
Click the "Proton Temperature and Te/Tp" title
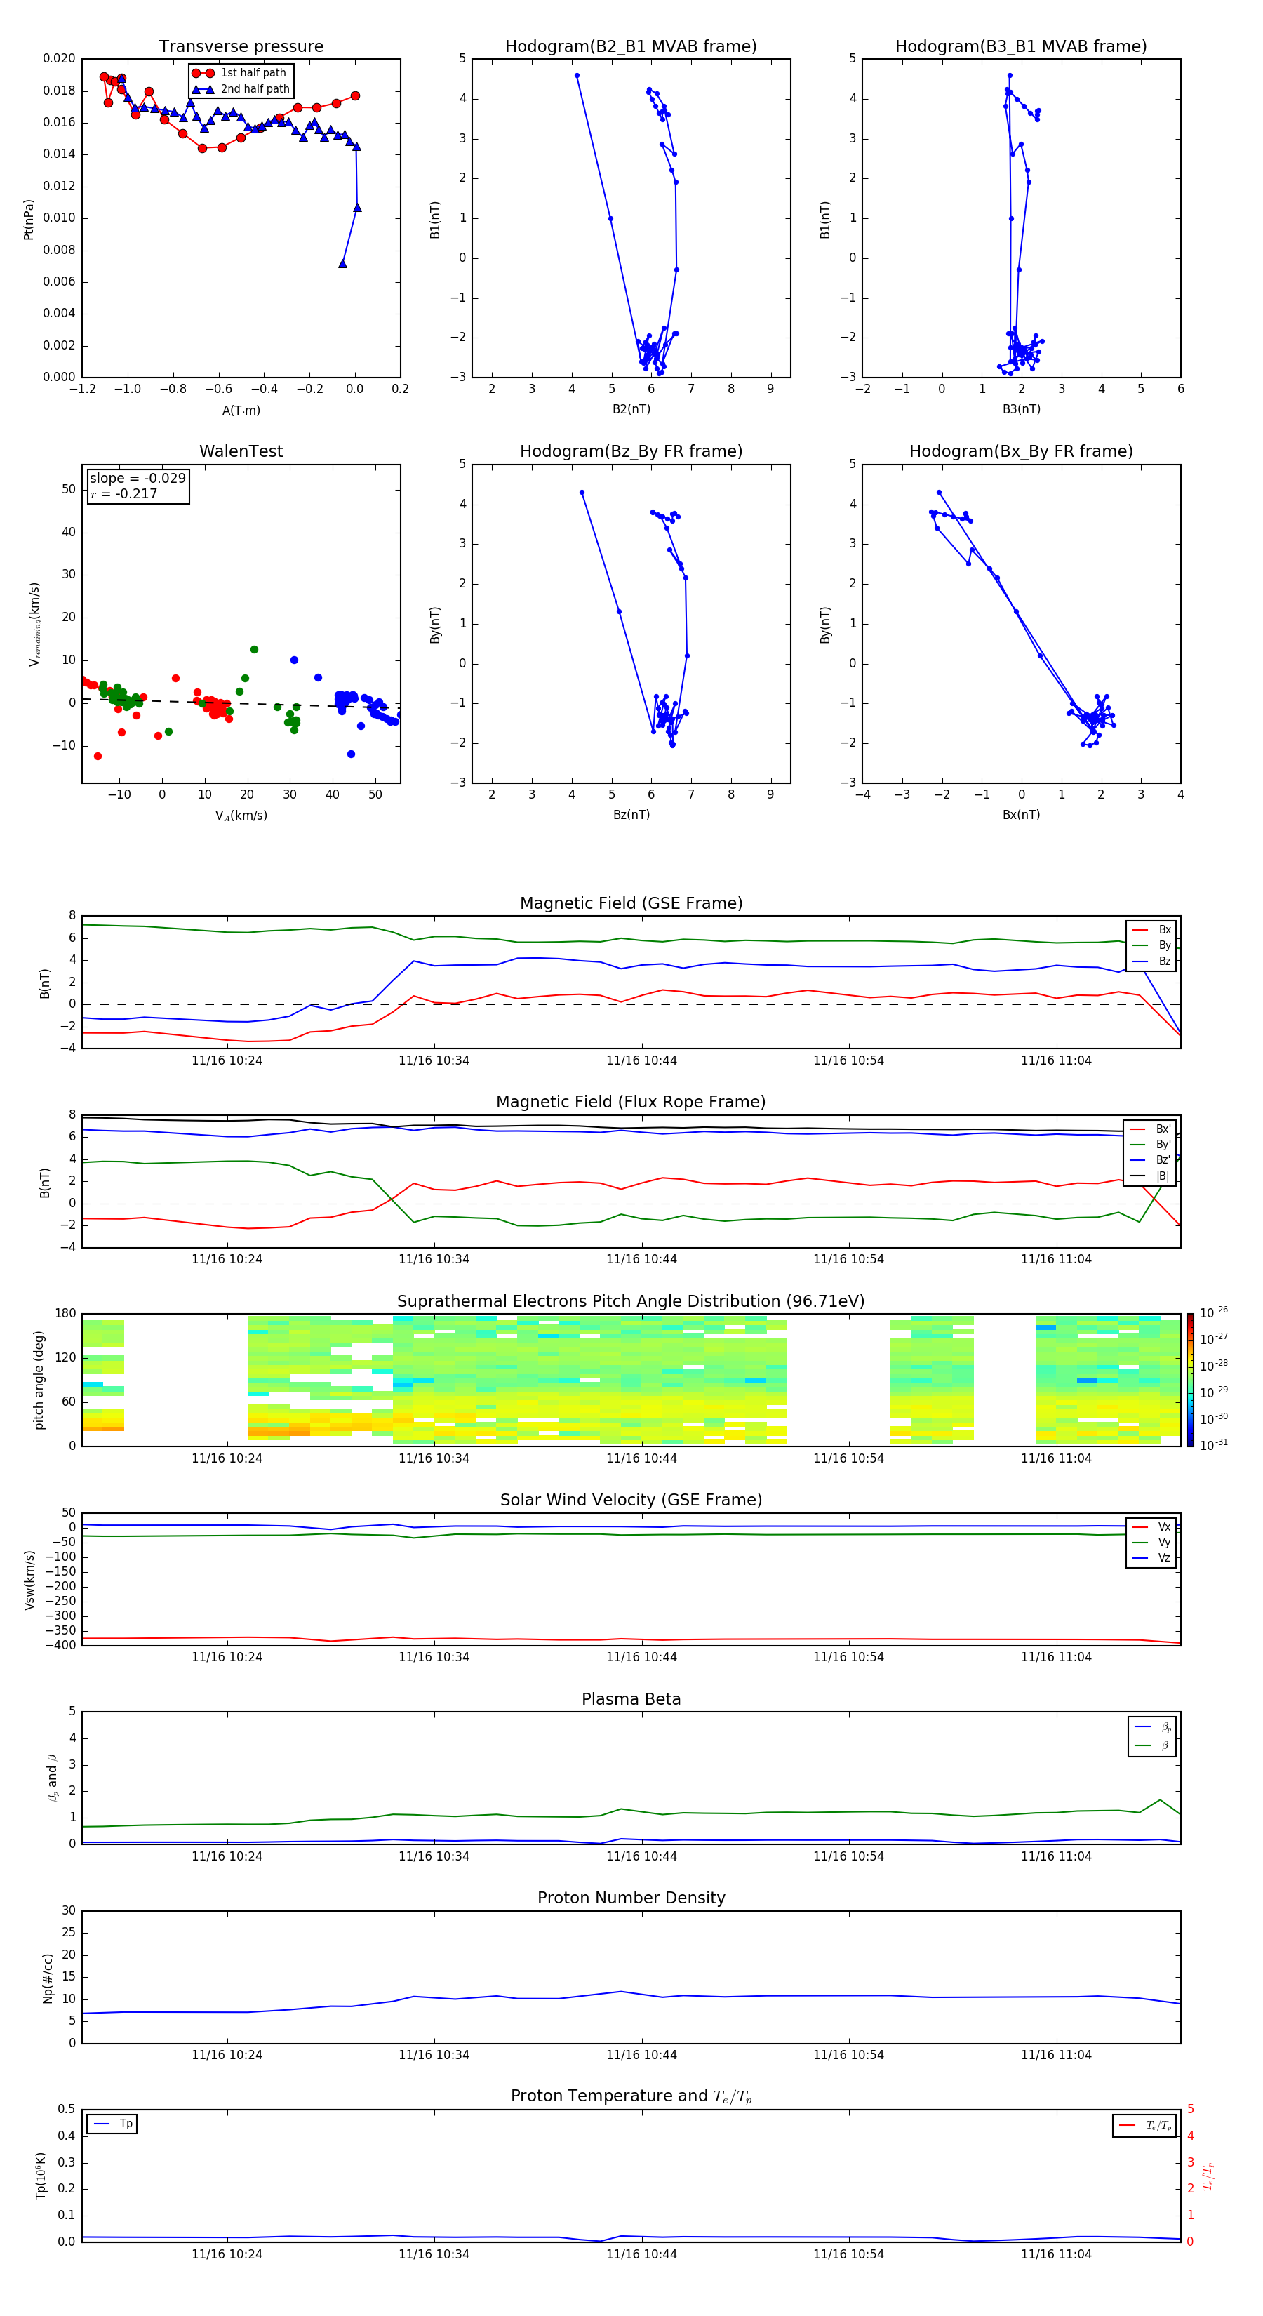(x=631, y=2096)
